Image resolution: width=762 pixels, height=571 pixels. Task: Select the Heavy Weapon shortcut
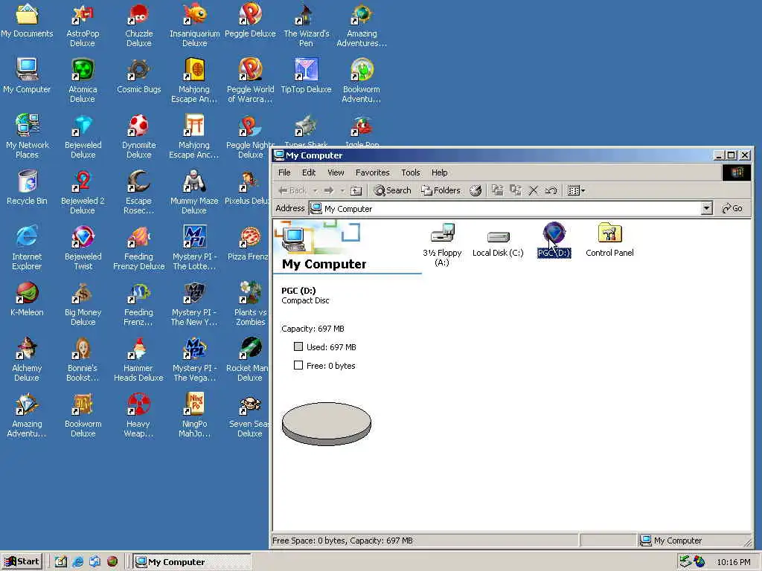[x=138, y=415]
